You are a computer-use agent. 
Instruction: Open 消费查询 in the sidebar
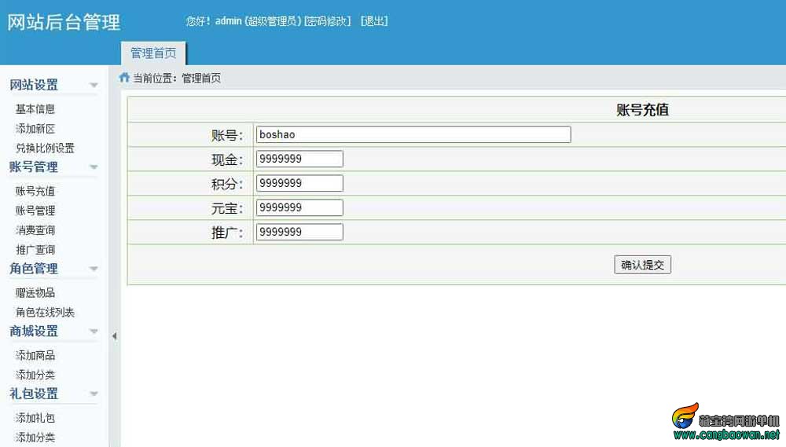[35, 230]
